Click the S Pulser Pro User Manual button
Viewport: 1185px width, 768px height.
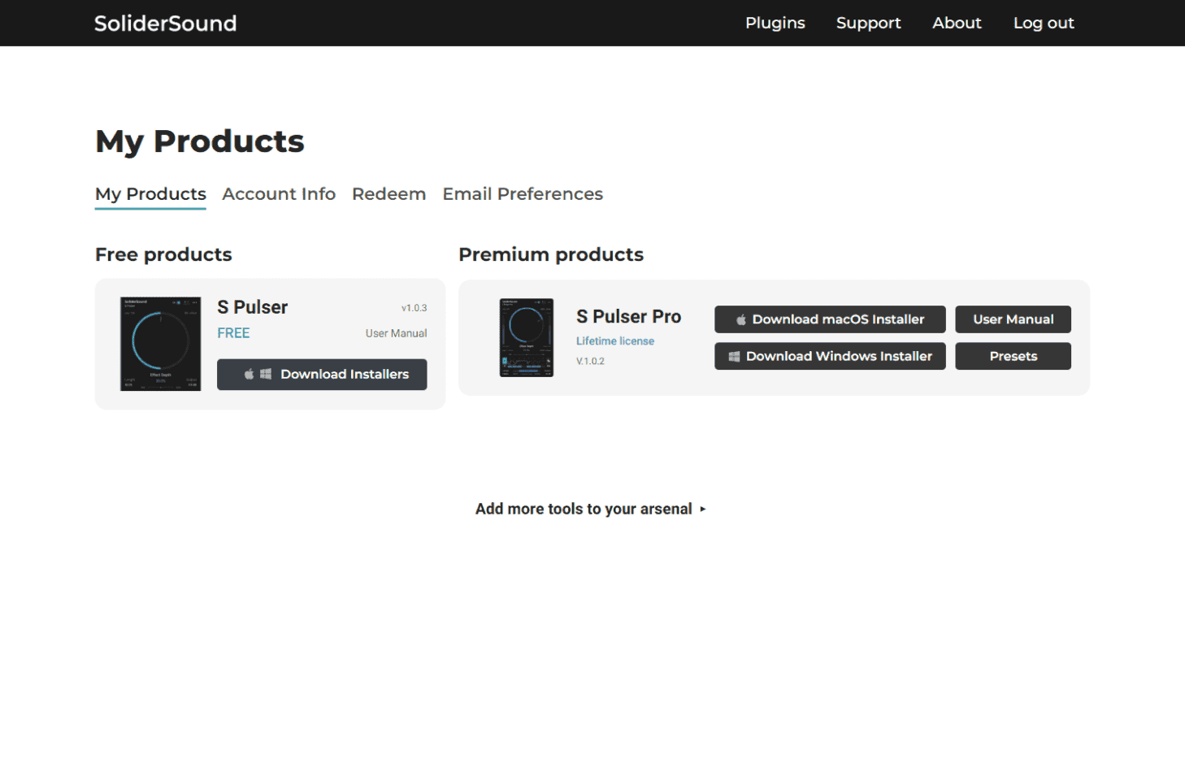click(x=1013, y=319)
